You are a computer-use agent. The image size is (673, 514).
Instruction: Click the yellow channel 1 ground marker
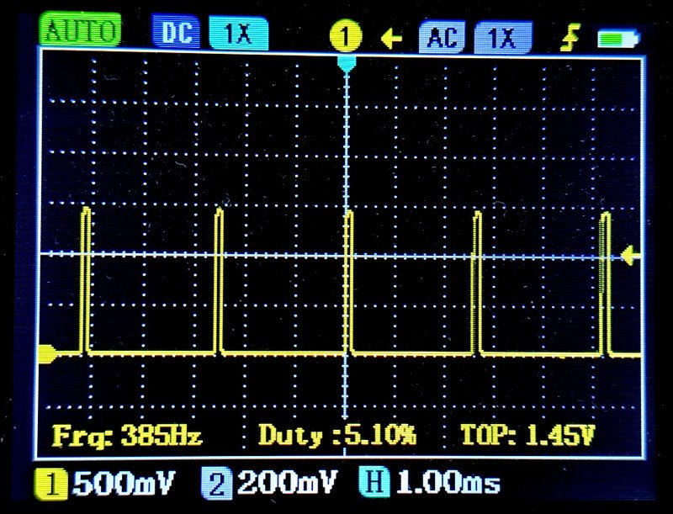coord(48,355)
